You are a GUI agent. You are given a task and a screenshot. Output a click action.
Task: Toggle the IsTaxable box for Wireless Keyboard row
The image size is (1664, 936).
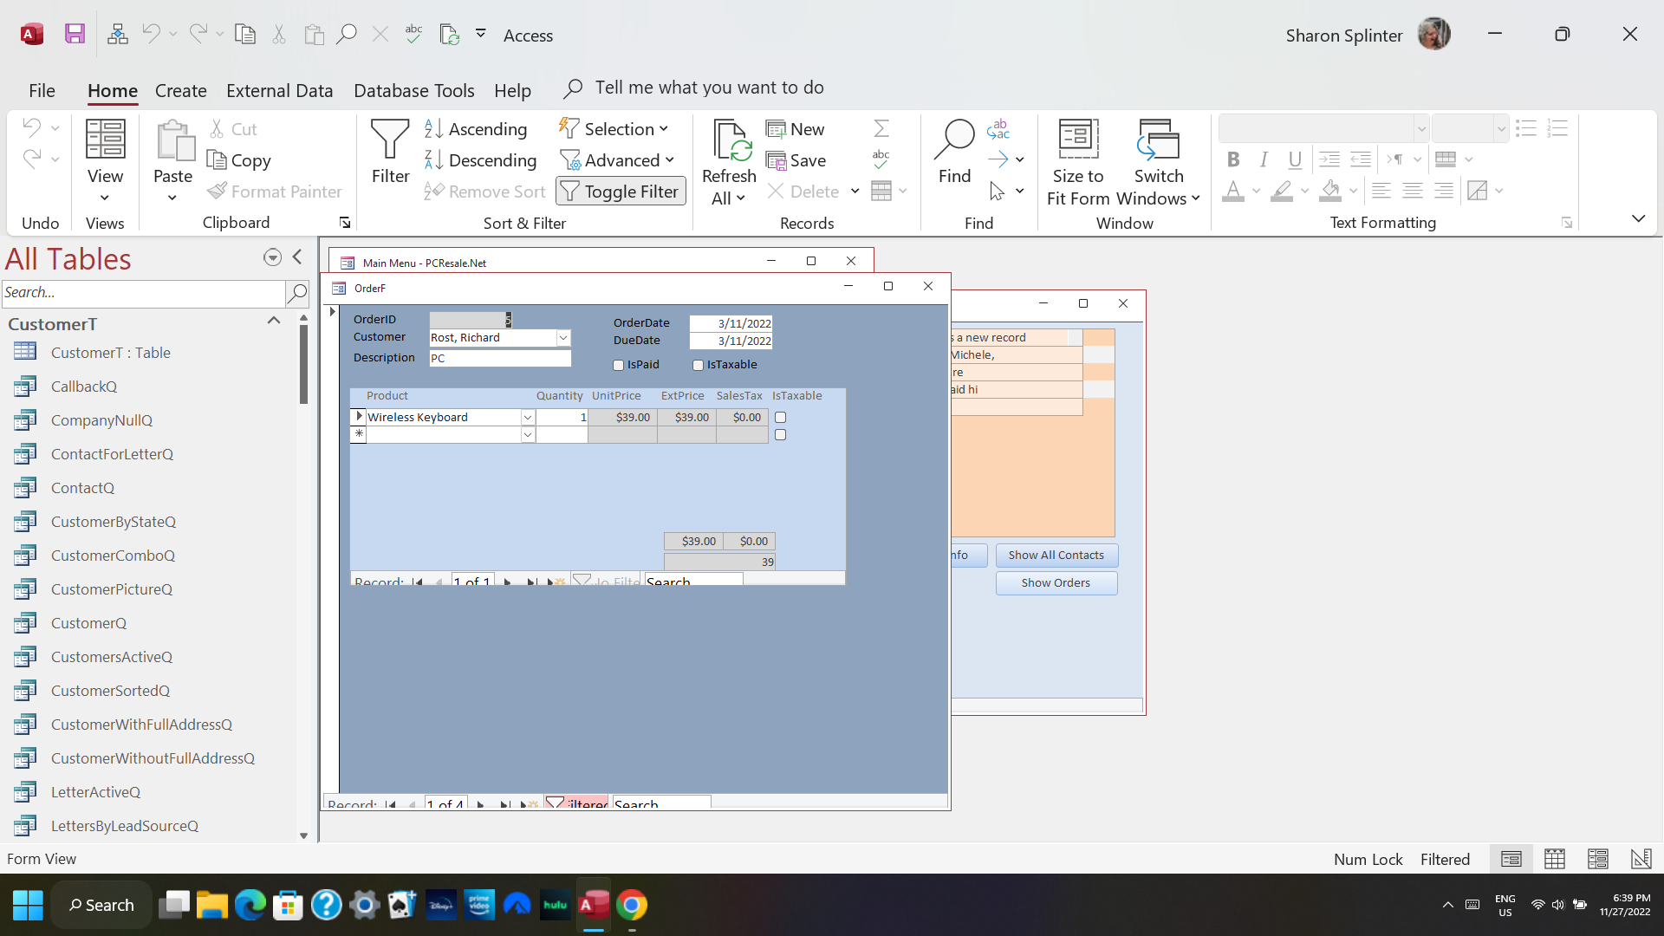[780, 417]
